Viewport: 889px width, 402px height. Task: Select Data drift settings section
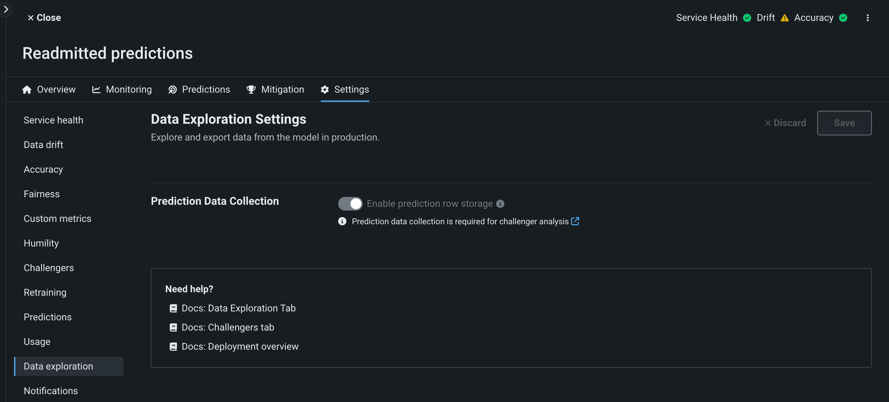43,145
